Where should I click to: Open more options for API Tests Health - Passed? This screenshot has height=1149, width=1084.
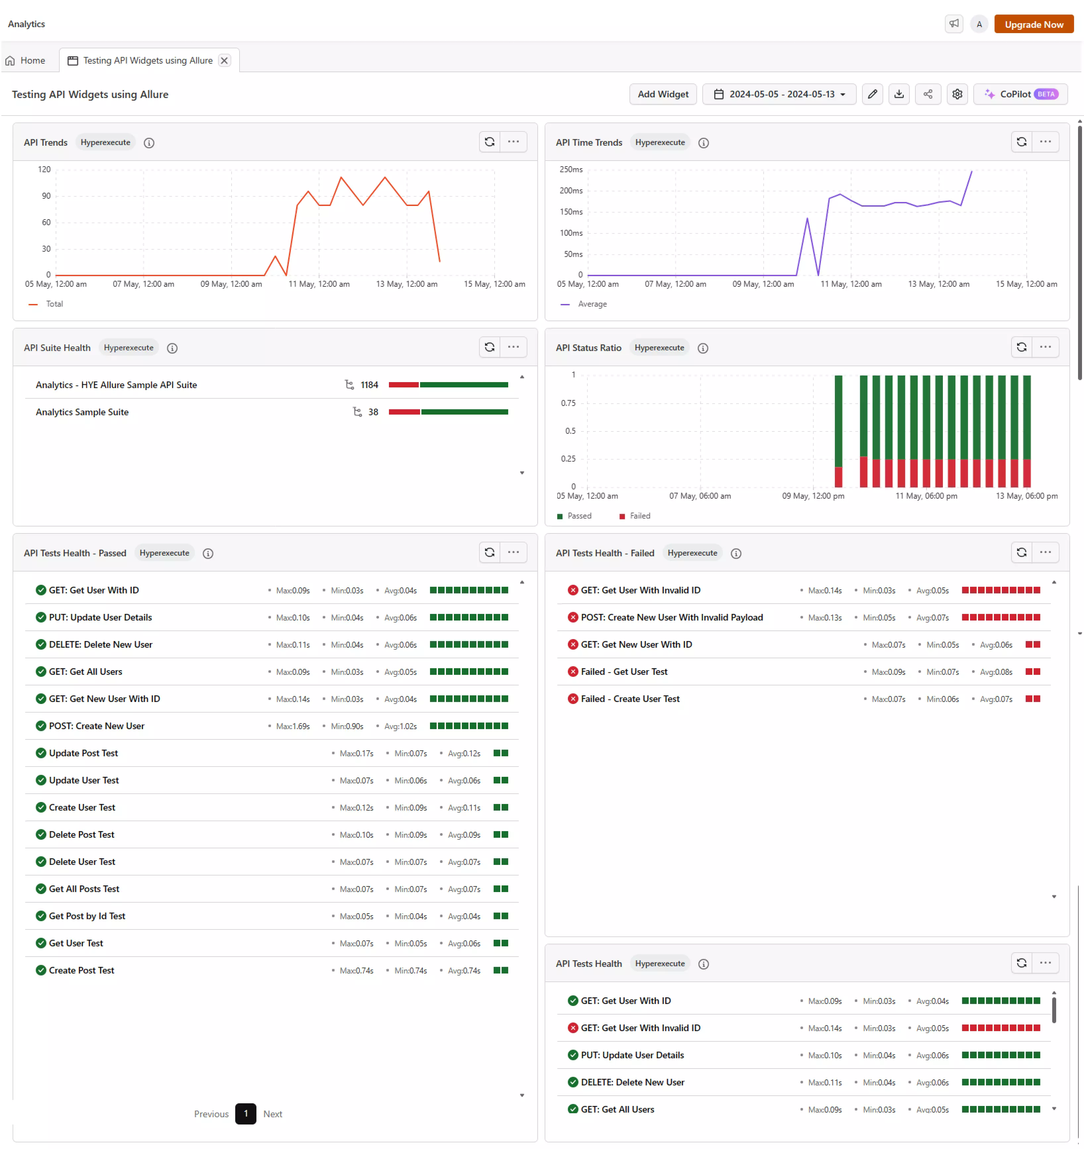point(513,552)
